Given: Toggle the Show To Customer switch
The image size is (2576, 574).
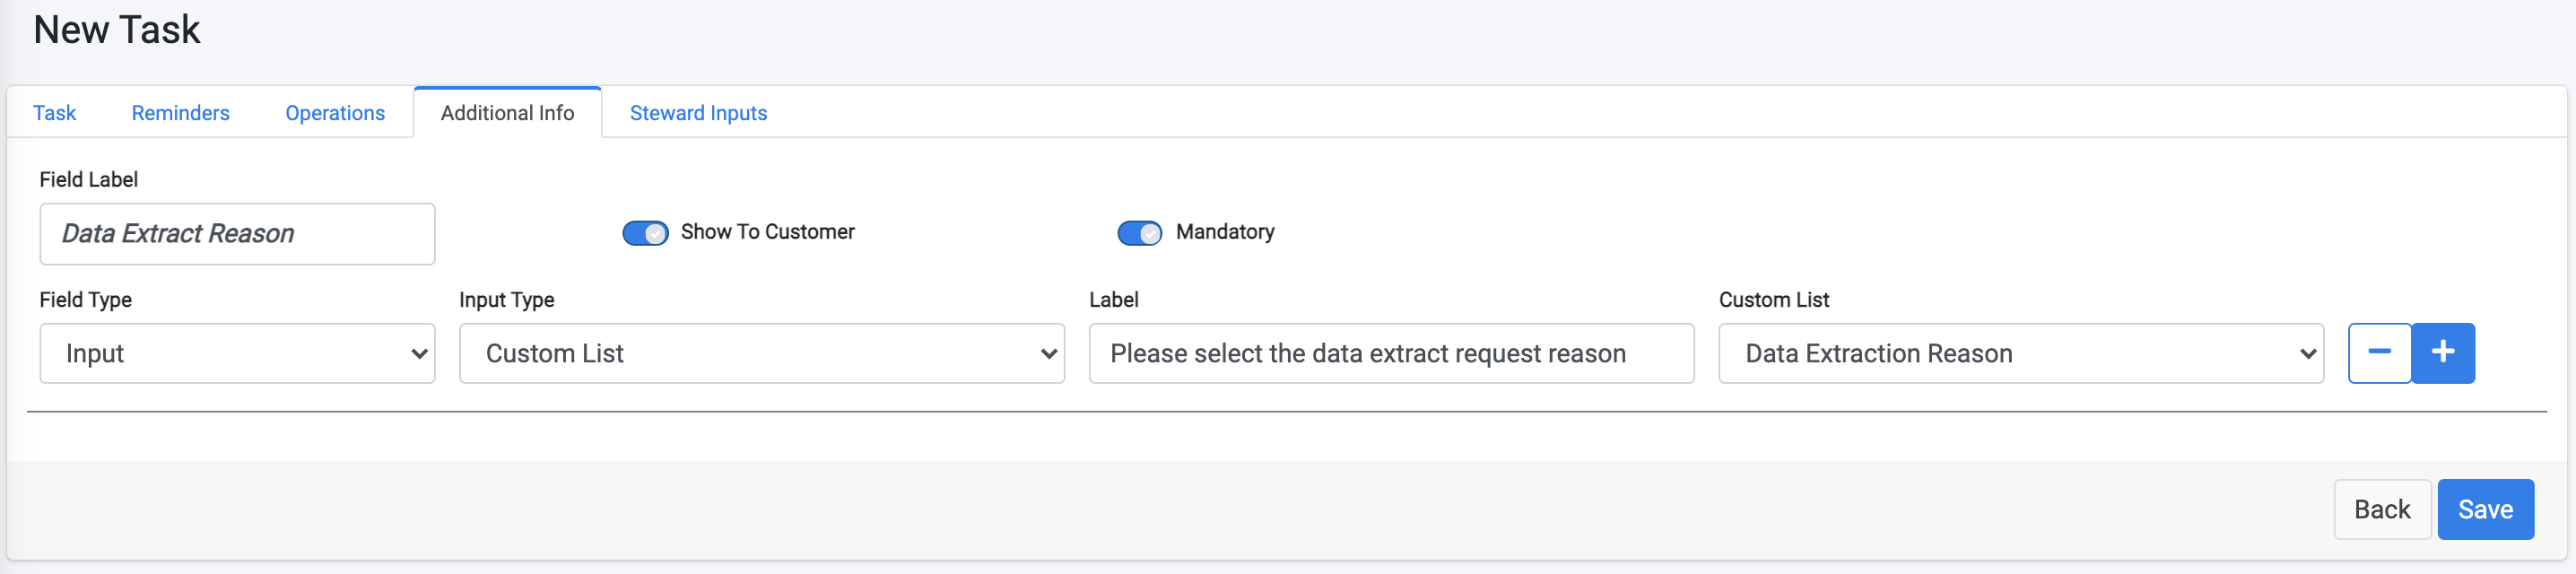Looking at the screenshot, I should [x=645, y=233].
